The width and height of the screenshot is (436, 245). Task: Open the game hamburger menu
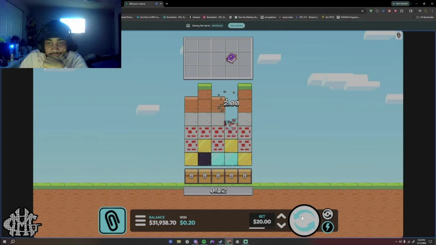[140, 220]
